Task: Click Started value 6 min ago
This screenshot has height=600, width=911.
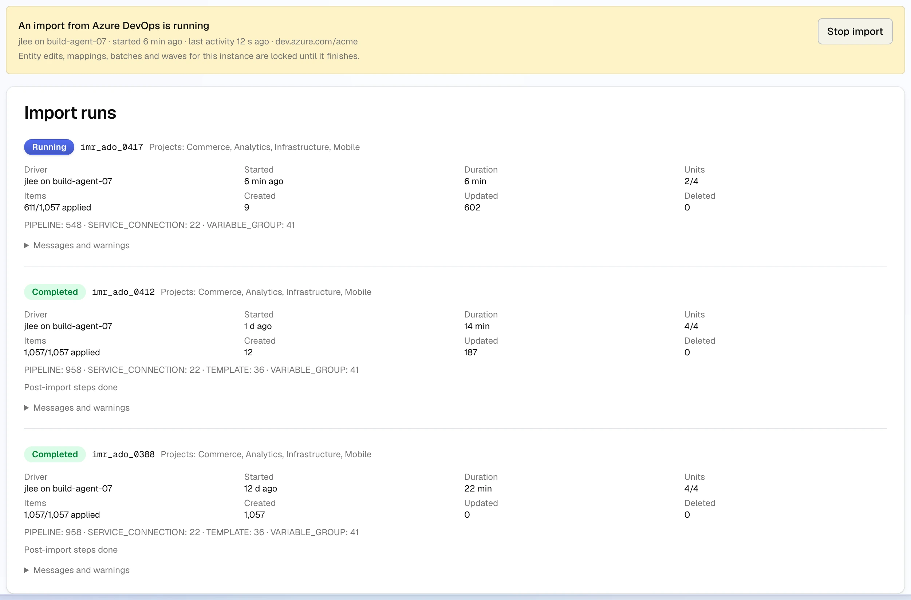Action: [263, 181]
